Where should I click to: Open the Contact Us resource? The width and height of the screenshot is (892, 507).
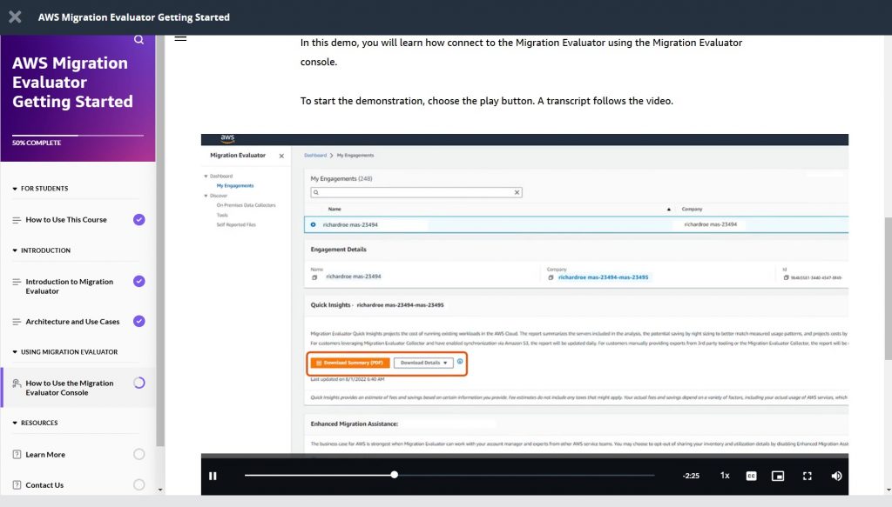[x=44, y=485]
